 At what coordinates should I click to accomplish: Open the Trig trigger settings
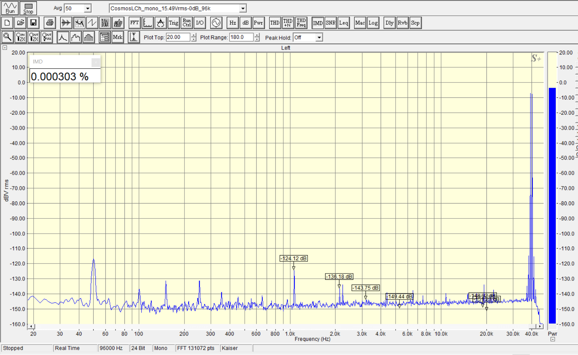pos(174,23)
